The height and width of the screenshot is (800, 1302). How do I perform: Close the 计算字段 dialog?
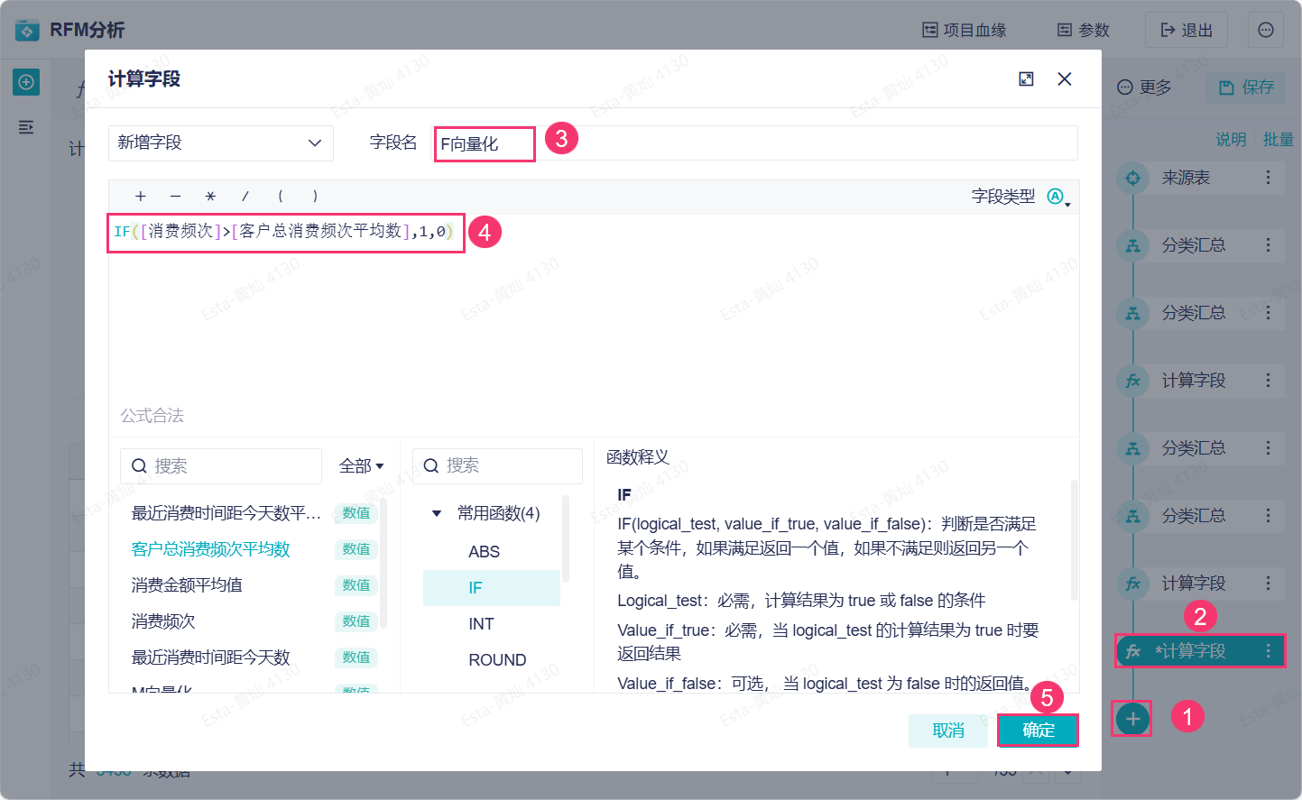point(1065,79)
